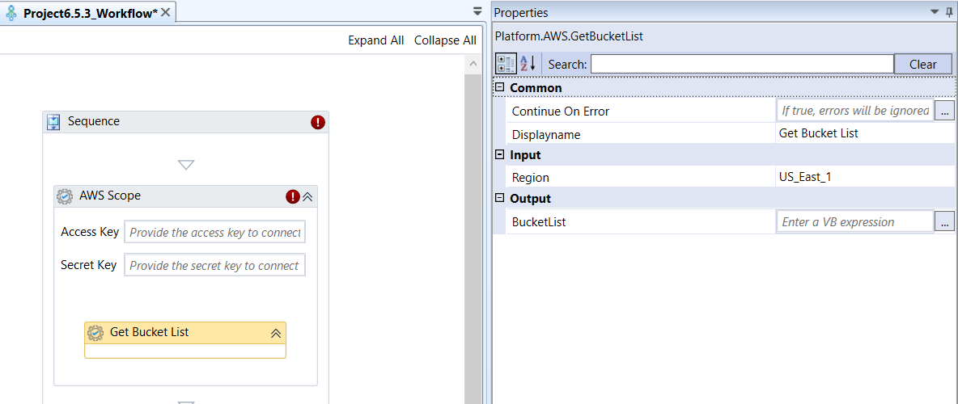
Task: Collapse the AWS Scope activity
Action: click(x=308, y=196)
